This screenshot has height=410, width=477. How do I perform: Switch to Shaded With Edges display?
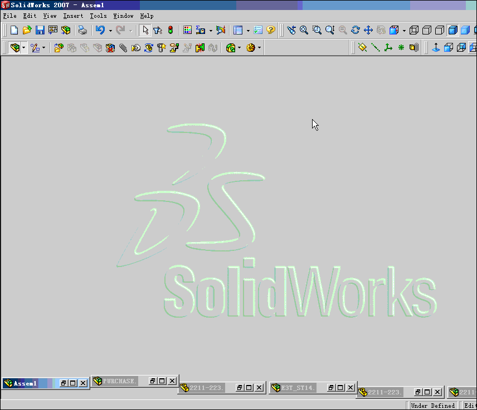(x=452, y=30)
